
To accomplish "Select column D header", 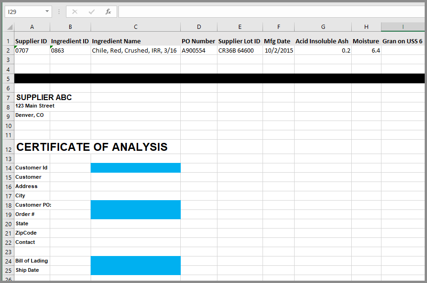I will 199,27.
